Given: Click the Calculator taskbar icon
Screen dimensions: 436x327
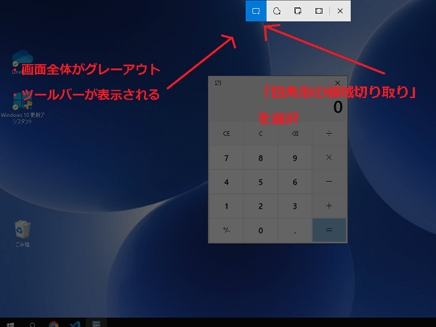Looking at the screenshot, I should [96, 323].
